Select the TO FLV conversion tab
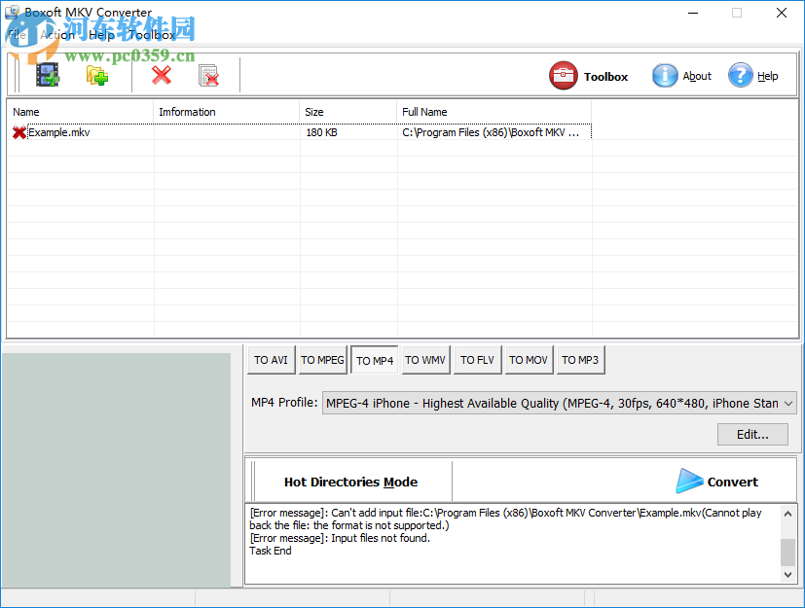The image size is (805, 608). (477, 359)
